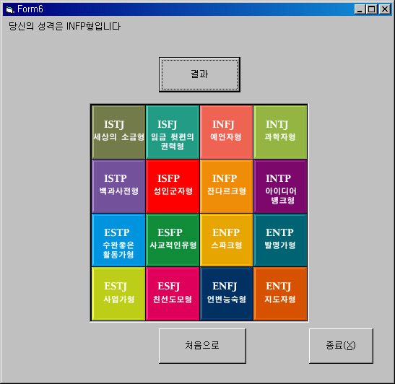
Task: Click the Form6 title text
Action: [x=30, y=9]
